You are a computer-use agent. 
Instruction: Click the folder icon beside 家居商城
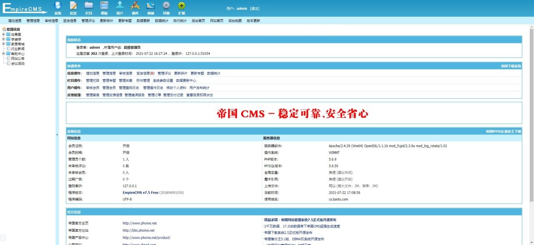pyautogui.click(x=8, y=44)
